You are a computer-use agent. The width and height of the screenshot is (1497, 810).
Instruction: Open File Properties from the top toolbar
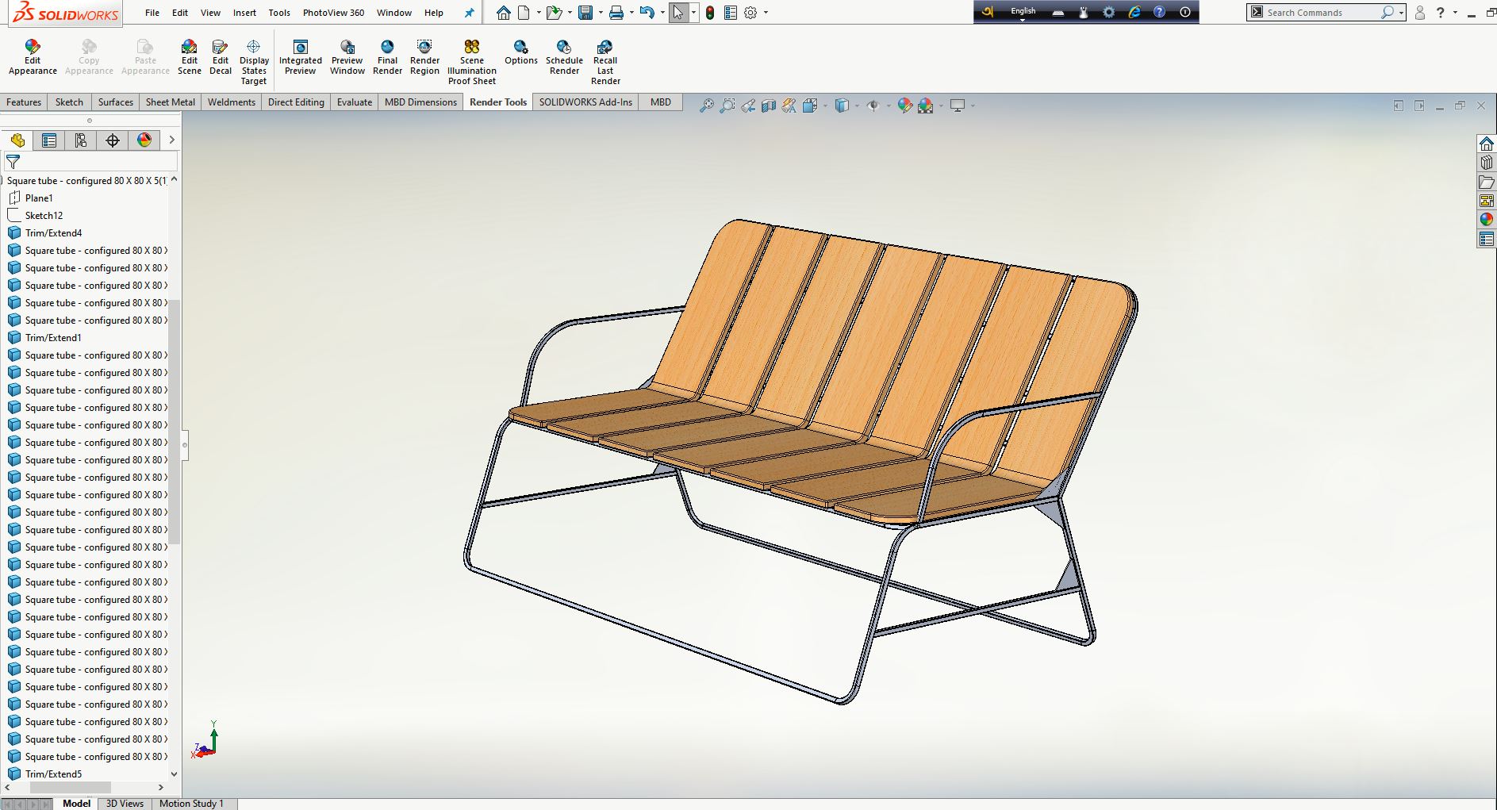(731, 13)
